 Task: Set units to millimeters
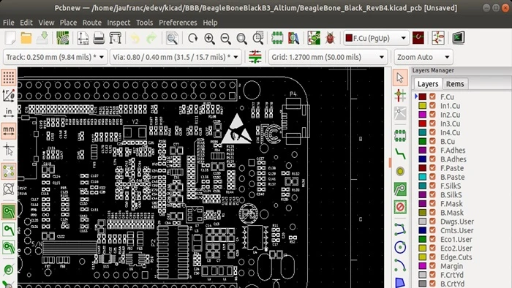pos(9,130)
